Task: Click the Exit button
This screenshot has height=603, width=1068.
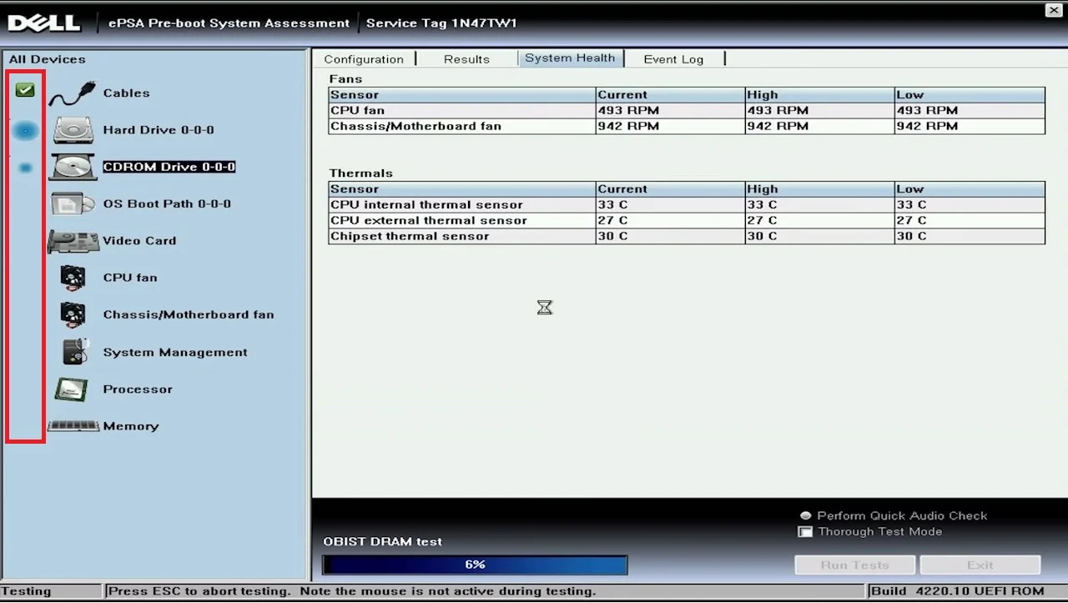Action: tap(980, 565)
